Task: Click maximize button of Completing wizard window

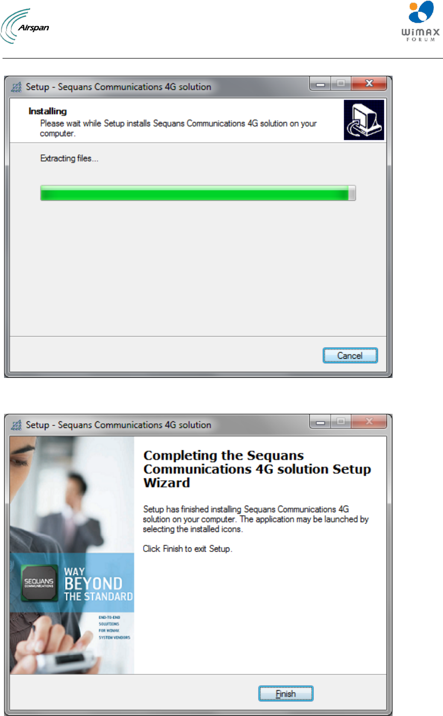Action: pyautogui.click(x=341, y=422)
